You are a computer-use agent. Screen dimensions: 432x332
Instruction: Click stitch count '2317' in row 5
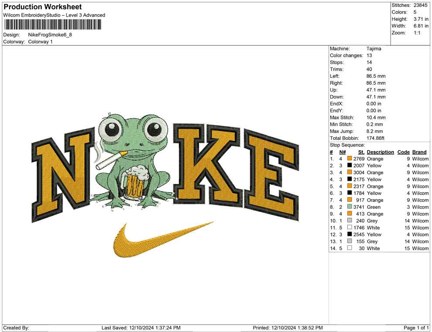pyautogui.click(x=359, y=186)
